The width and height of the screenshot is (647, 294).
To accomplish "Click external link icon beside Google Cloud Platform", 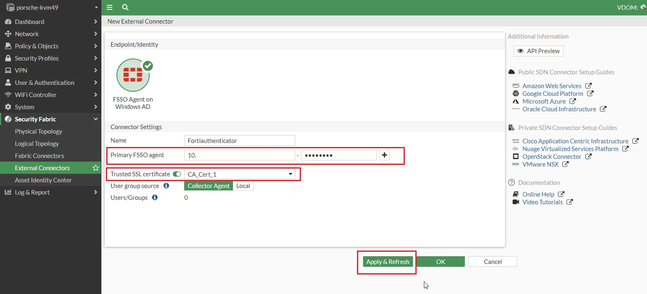I will click(590, 93).
